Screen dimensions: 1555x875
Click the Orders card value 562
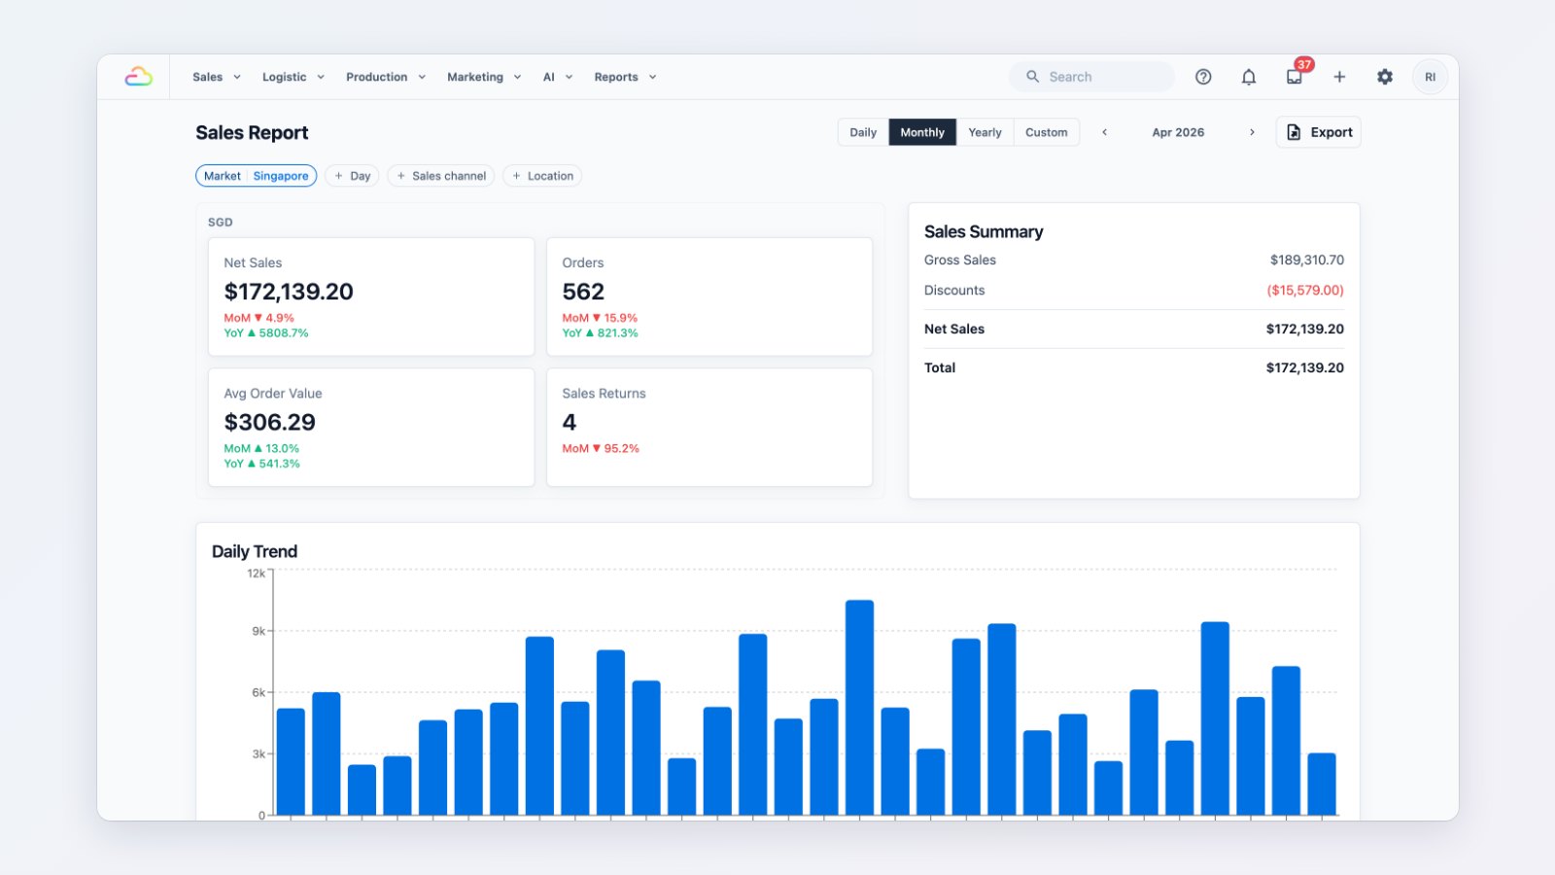583,292
